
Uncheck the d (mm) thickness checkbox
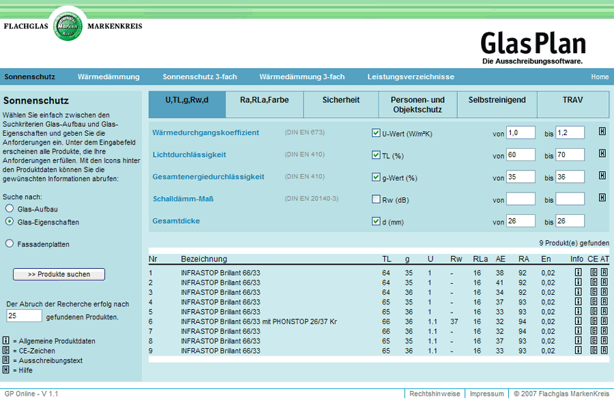pos(376,221)
